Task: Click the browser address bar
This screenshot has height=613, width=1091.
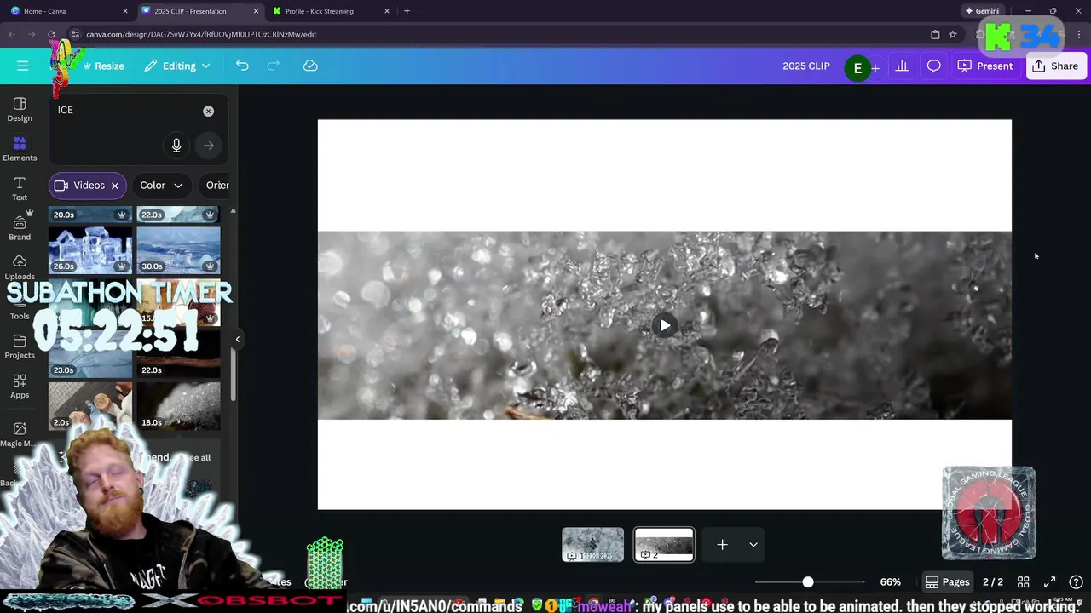Action: 494,34
